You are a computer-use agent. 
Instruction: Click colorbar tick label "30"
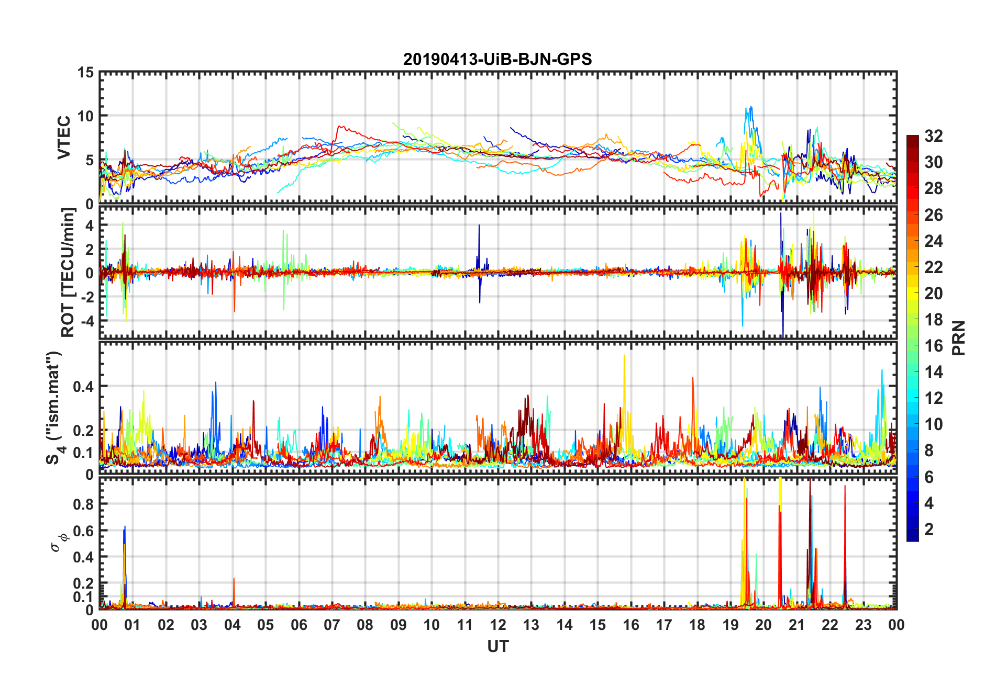pyautogui.click(x=934, y=162)
